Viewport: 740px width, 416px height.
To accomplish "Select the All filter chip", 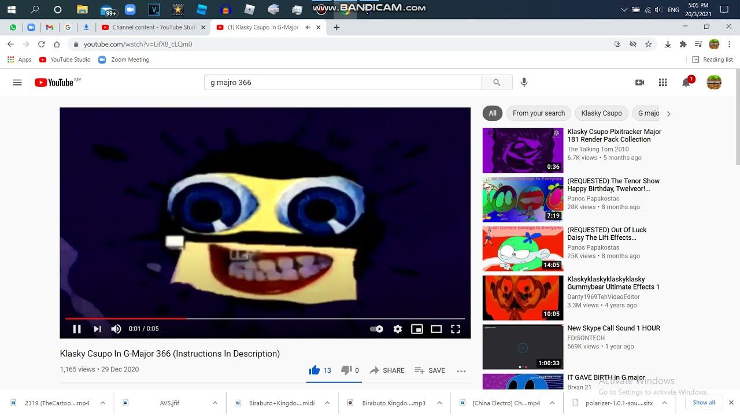I will [493, 113].
